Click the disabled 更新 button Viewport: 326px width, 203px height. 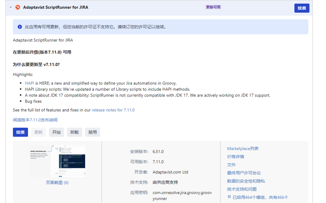[x=39, y=132]
